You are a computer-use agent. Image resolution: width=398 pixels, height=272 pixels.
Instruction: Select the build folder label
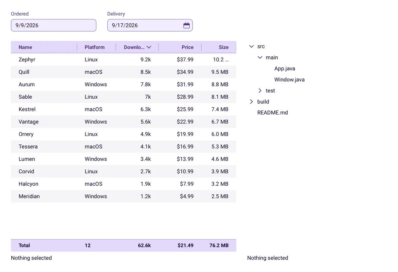[x=263, y=102]
